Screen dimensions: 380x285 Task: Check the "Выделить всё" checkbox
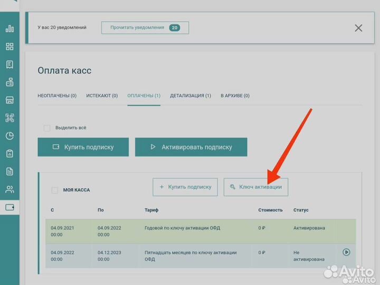tap(47, 128)
